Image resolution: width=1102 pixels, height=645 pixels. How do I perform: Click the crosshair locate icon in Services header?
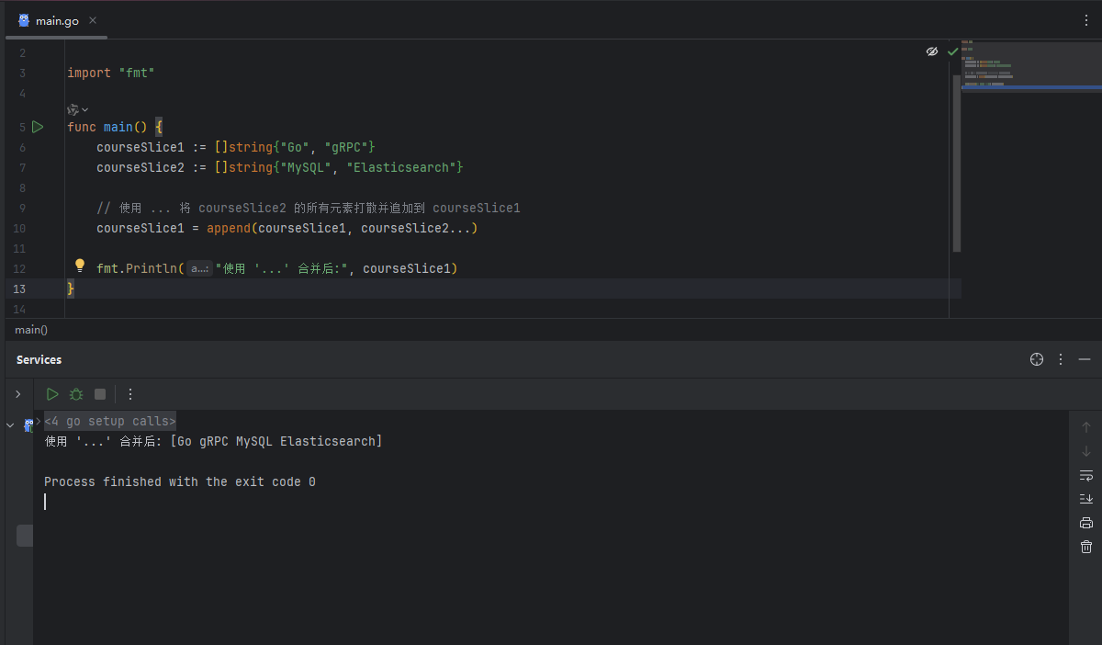click(x=1037, y=359)
